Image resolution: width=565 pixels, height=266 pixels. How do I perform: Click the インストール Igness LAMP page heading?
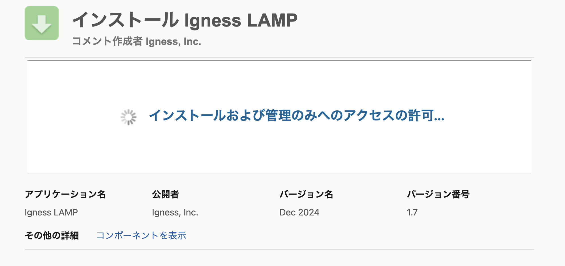[185, 20]
